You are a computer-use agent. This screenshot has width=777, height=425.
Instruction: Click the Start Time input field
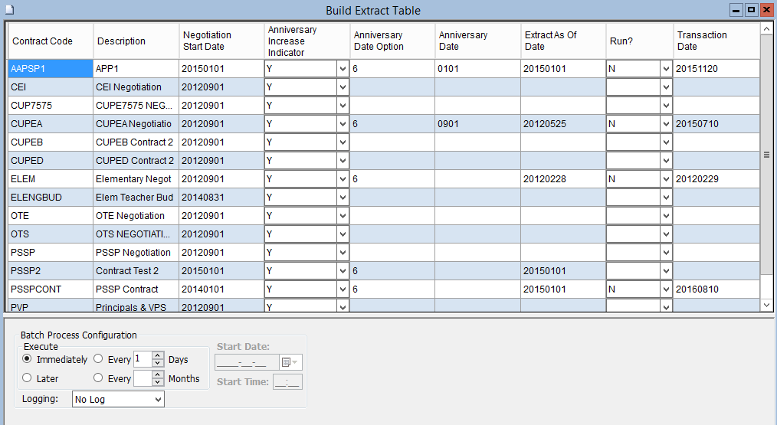[287, 382]
